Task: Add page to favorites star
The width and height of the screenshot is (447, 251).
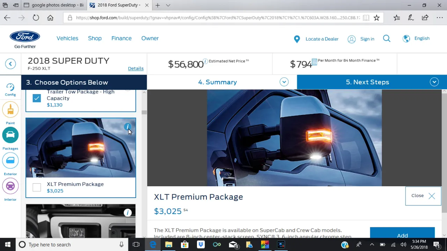Action: 376,18
